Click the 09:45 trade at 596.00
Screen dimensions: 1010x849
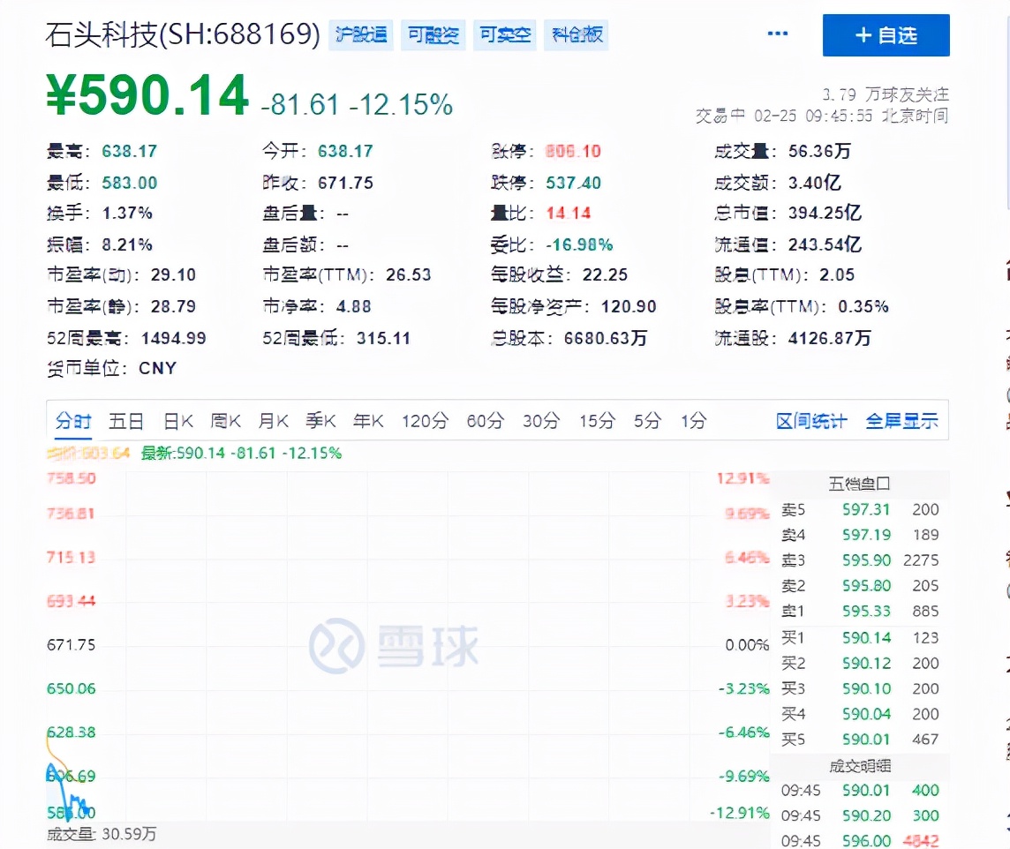point(860,841)
